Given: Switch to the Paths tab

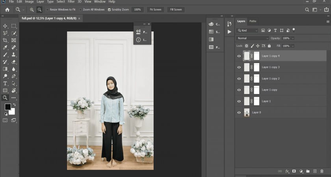Looking at the screenshot, I should [x=253, y=21].
